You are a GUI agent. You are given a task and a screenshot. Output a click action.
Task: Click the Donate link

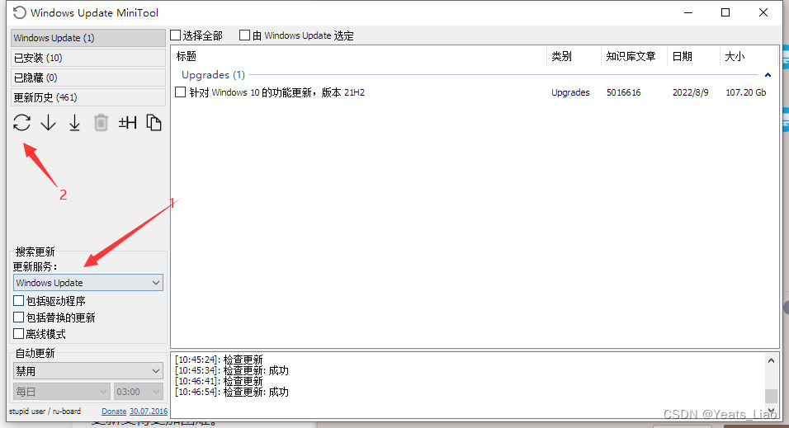114,411
